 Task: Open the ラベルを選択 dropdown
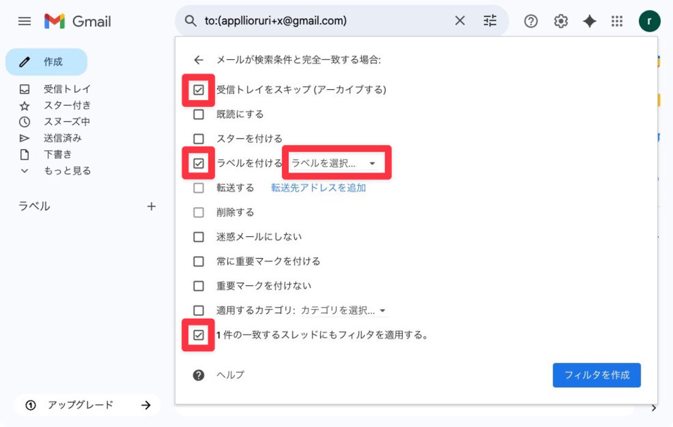pyautogui.click(x=335, y=163)
